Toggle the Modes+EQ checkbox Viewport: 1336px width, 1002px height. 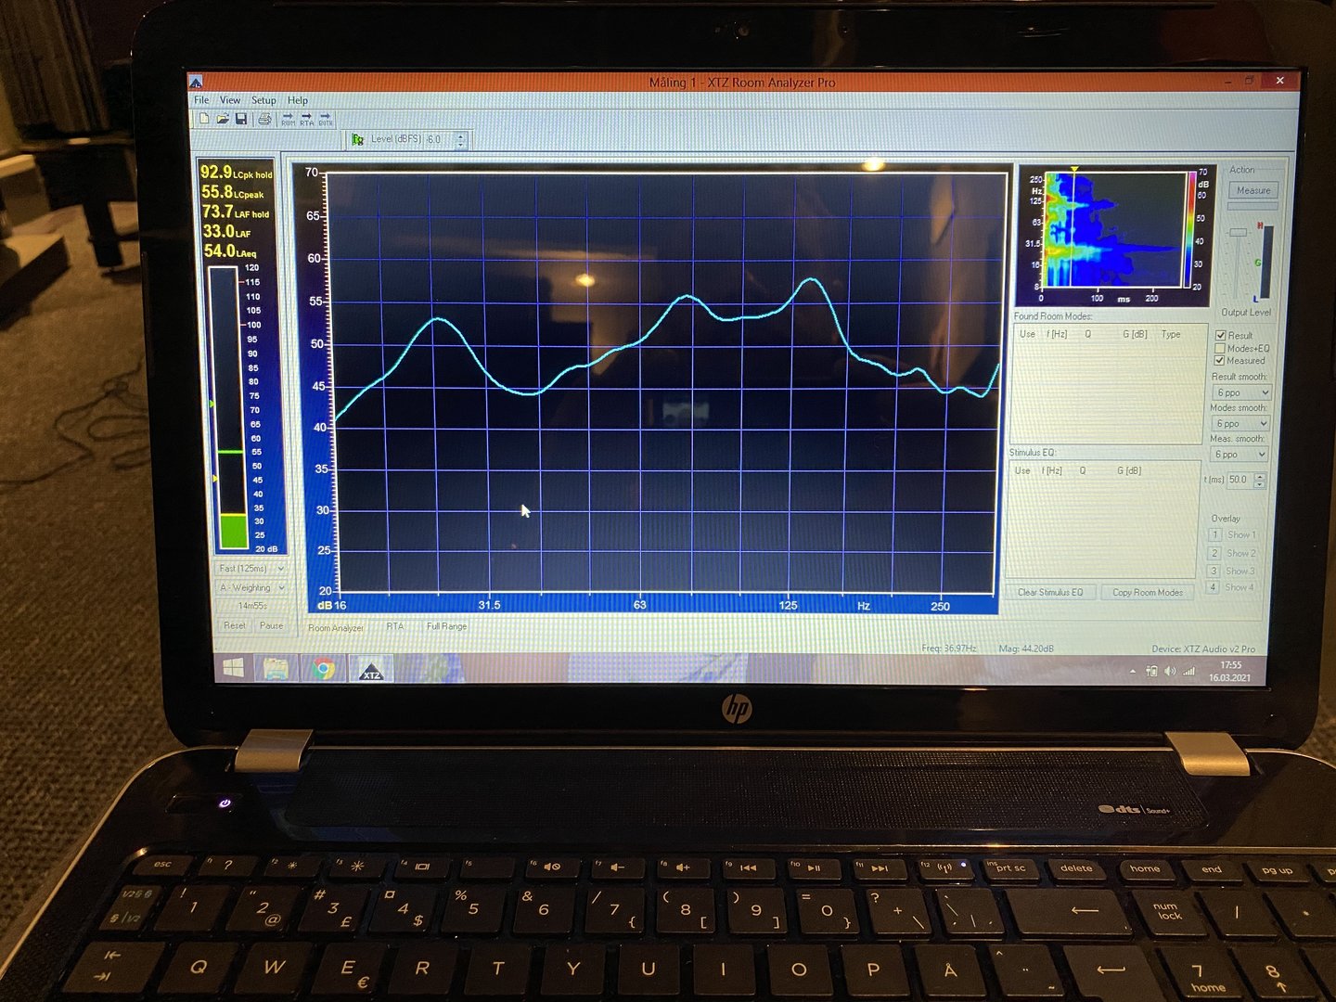pos(1220,348)
